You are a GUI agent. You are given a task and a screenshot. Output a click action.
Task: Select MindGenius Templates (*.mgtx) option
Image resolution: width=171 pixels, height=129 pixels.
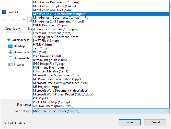[101, 6]
